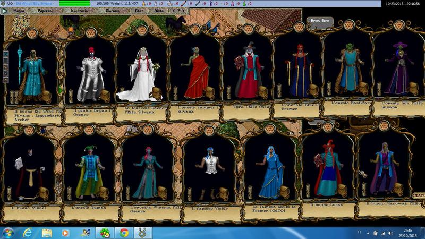The height and width of the screenshot is (239, 425).
Task: Open the Inventario menu
Action: click(x=79, y=11)
